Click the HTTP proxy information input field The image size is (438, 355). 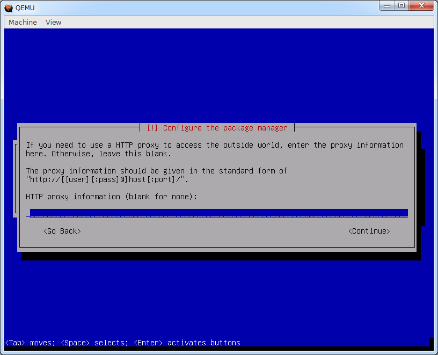217,213
